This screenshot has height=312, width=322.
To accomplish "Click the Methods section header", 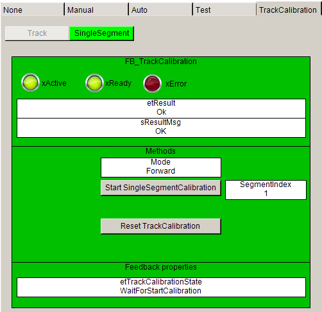I will coord(160,151).
